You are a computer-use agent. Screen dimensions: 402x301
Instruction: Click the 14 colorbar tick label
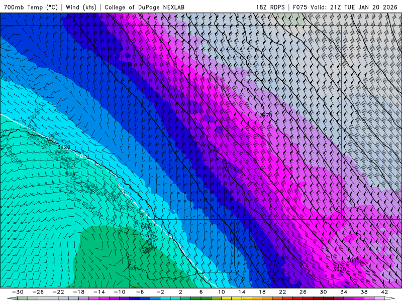click(242, 292)
